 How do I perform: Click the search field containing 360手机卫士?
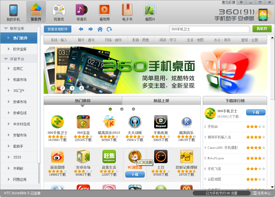pyautogui.click(x=209, y=29)
